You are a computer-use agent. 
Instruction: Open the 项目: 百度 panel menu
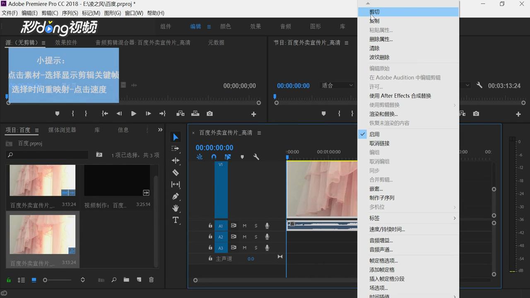[x=36, y=130]
